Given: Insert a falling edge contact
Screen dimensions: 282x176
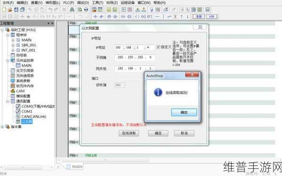Looking at the screenshot, I should (115, 16).
